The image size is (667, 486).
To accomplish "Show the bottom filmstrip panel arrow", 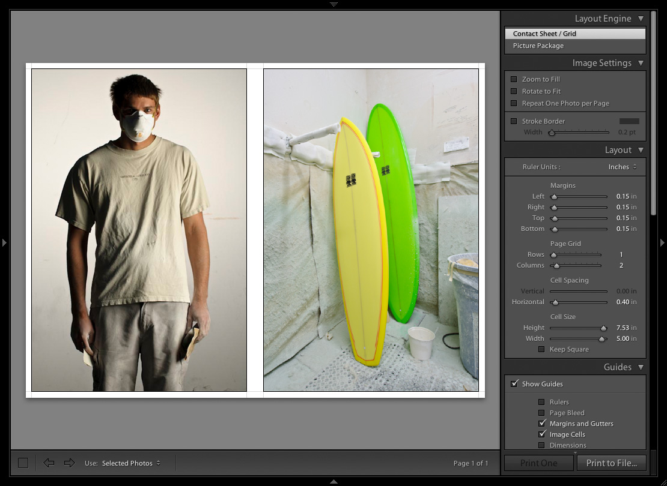I will click(x=333, y=482).
